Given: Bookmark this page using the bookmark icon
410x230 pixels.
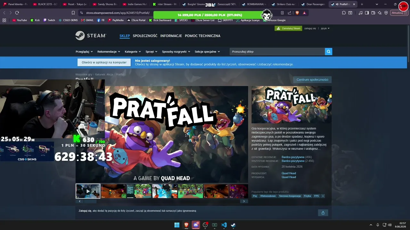Looking at the screenshot, I should pos(73,13).
